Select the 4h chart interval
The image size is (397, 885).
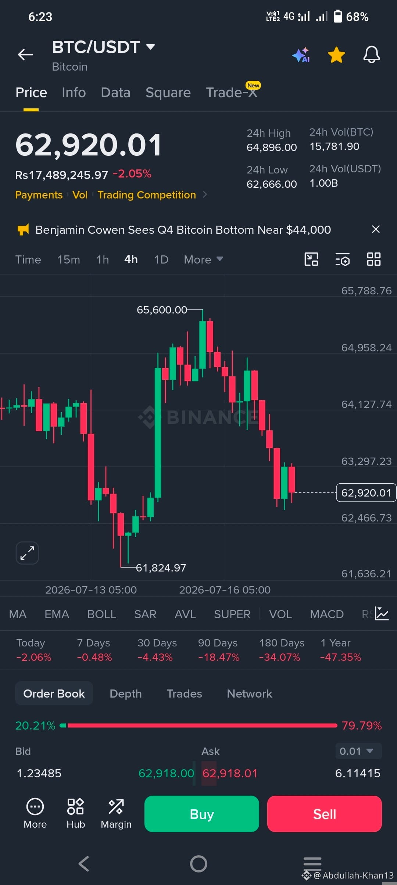point(131,259)
